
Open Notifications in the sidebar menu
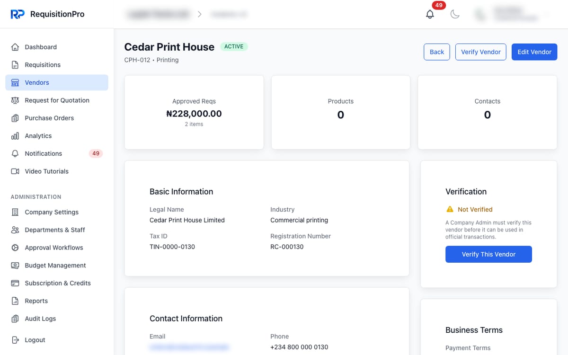pos(57,153)
